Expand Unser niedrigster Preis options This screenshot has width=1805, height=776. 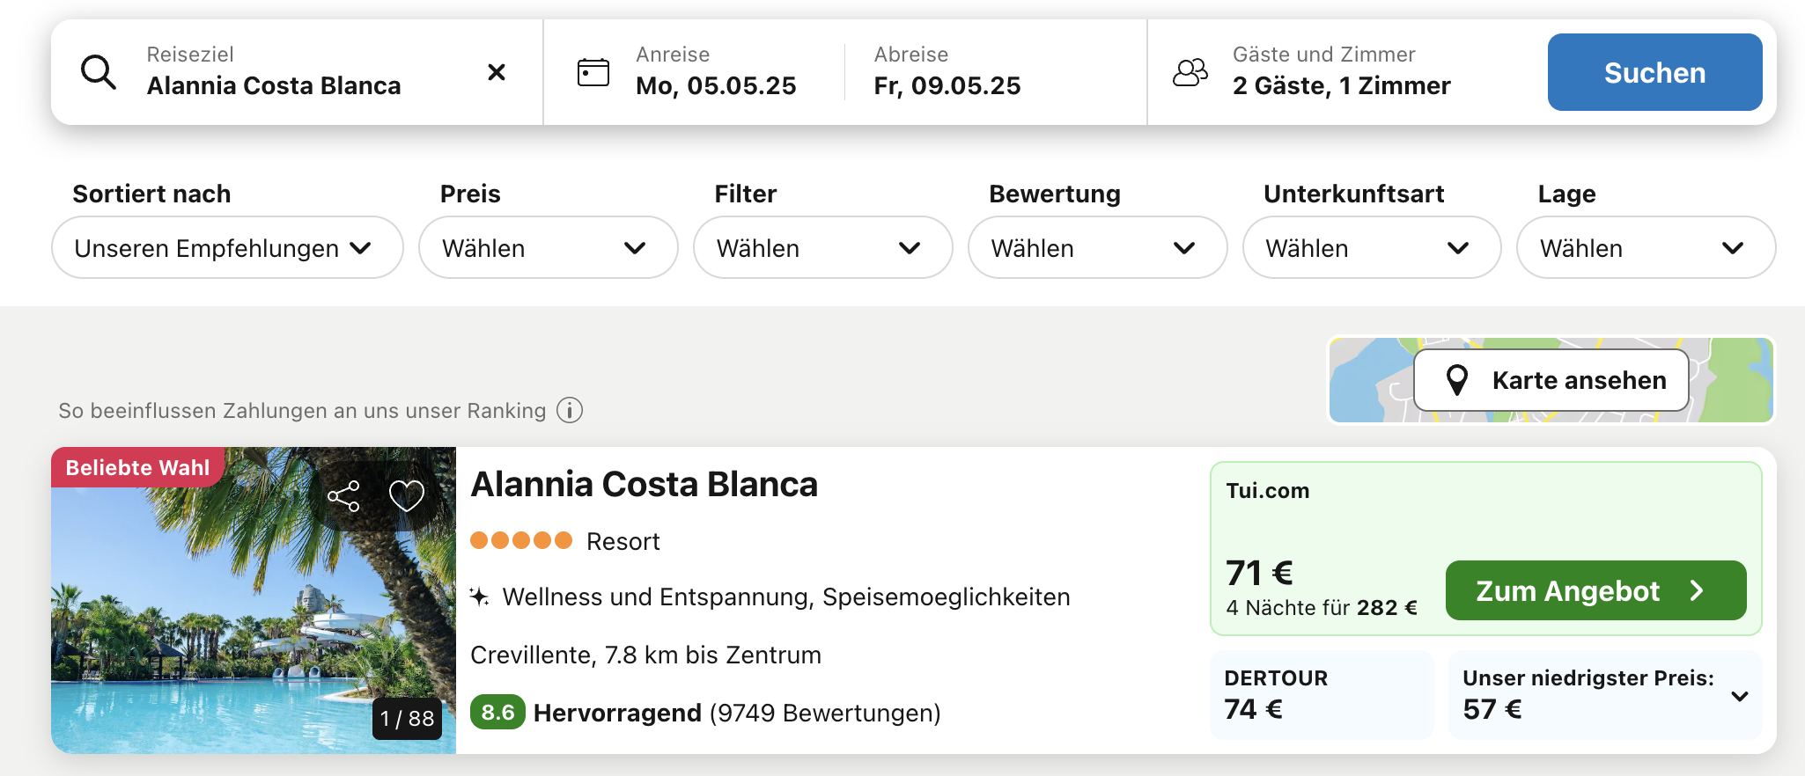[1739, 696]
